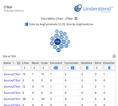The image size is (118, 106).
Task: Open Source/CTest link in the 26-lines row
Action: point(12,99)
